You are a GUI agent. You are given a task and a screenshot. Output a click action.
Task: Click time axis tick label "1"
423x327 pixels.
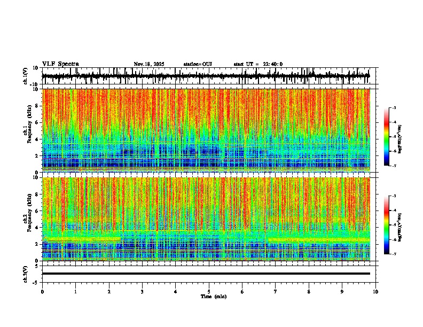[x=75, y=292]
